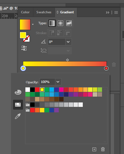Choose the Black swatch in top row
Image resolution: width=124 pixels, height=154 pixels.
(x=32, y=90)
